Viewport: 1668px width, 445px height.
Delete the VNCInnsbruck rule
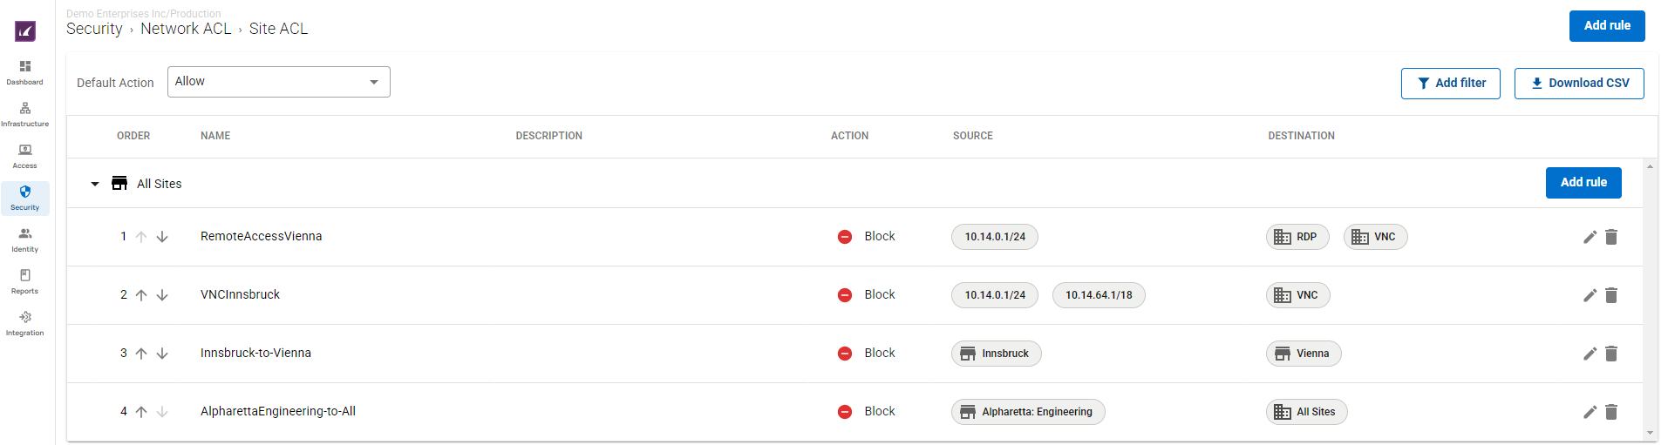(x=1611, y=295)
